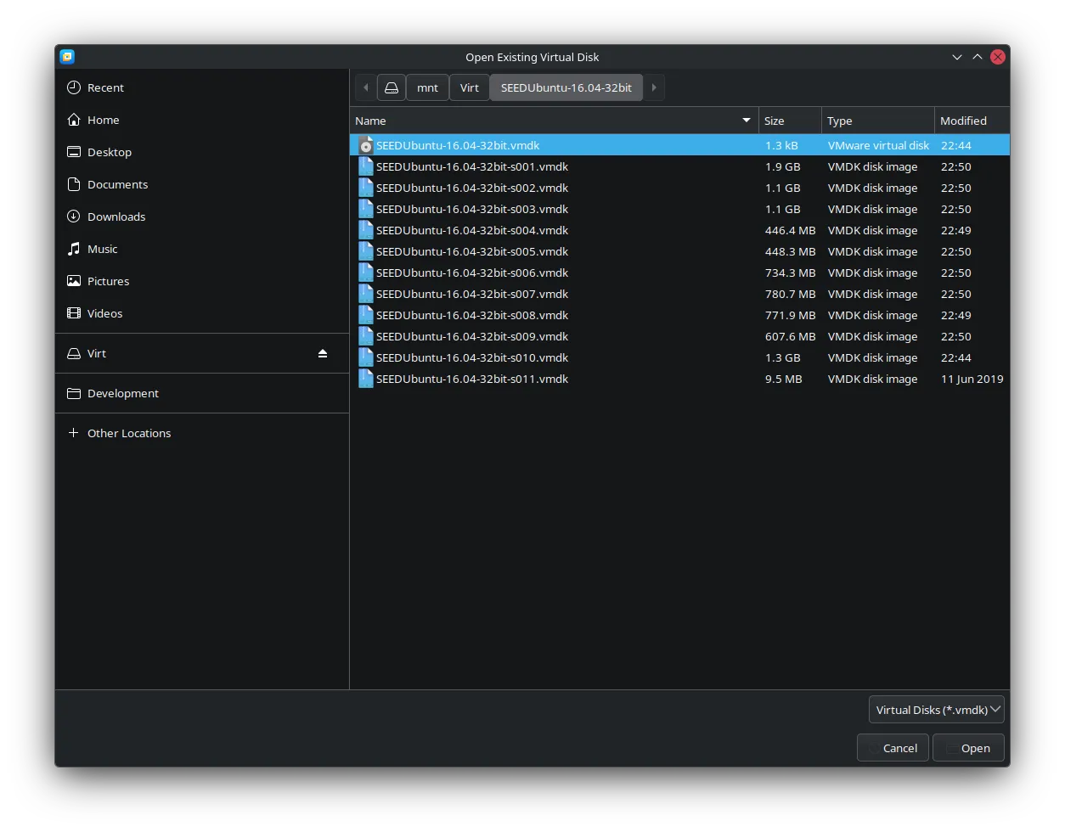Navigate to the Virt path segment
The height and width of the screenshot is (832, 1065).
(470, 87)
